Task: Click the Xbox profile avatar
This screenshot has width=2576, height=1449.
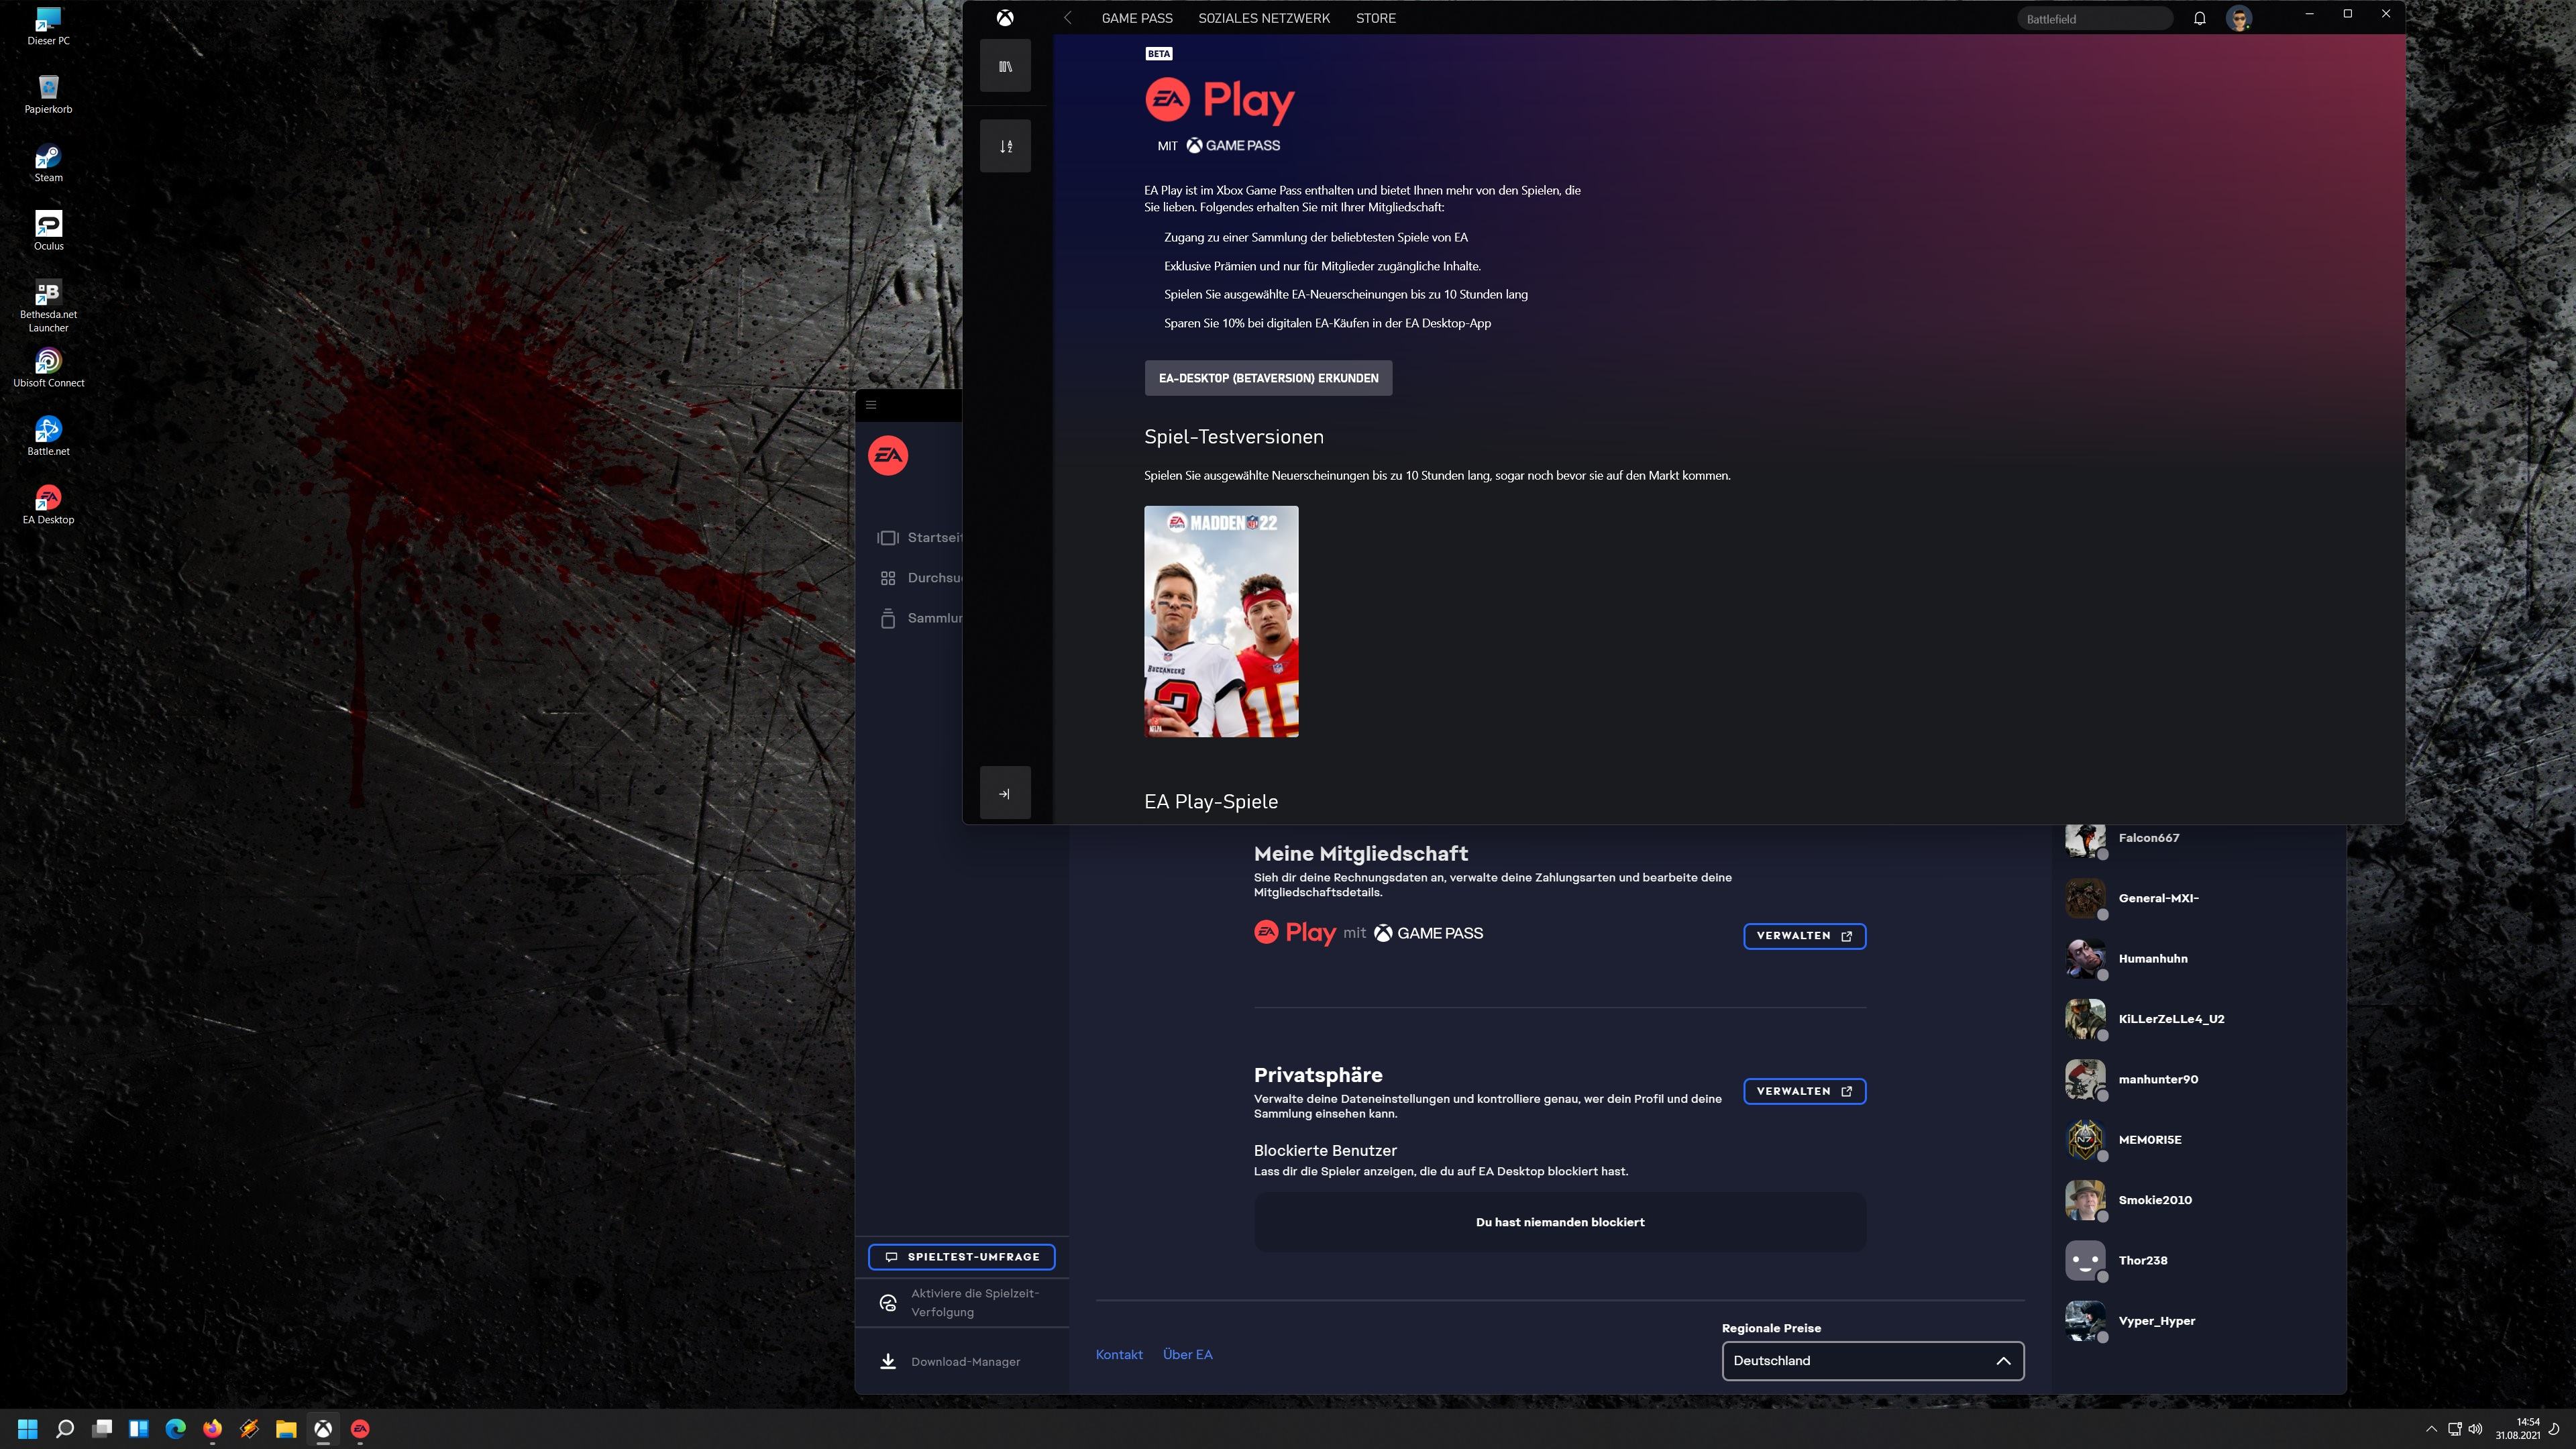Action: click(x=2239, y=18)
